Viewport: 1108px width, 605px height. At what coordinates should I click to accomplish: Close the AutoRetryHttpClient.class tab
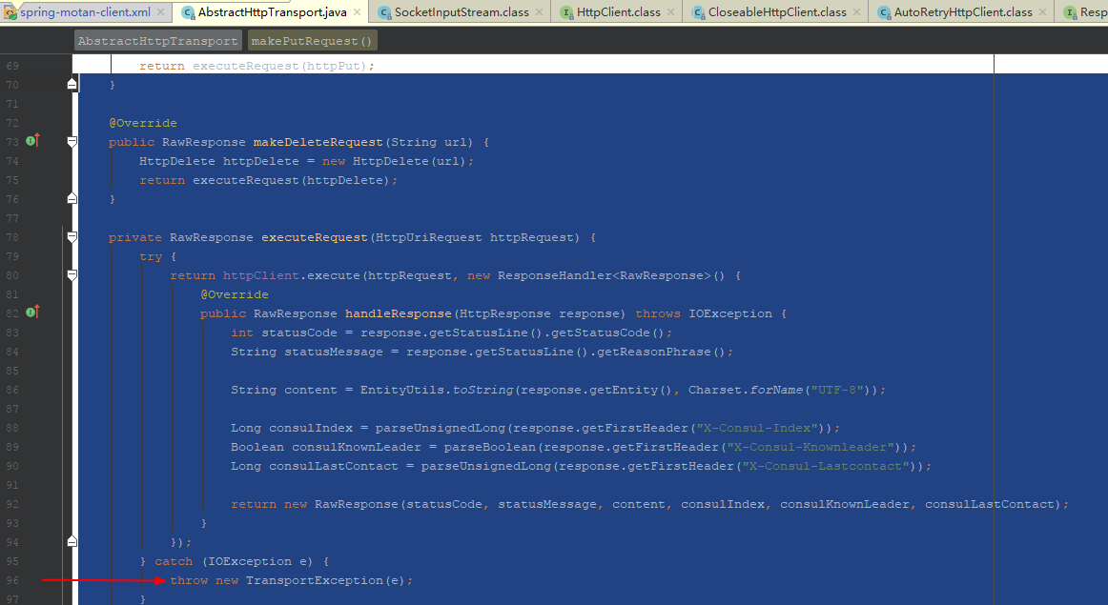[1043, 13]
